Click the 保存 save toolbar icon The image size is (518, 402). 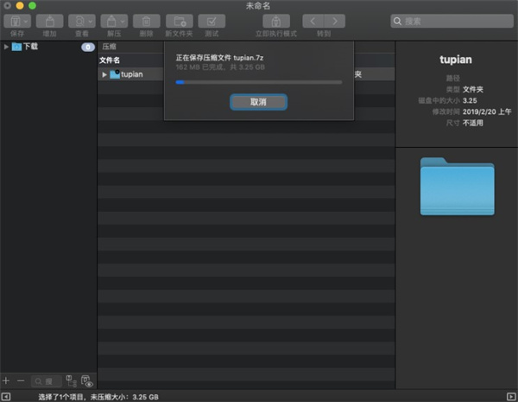pyautogui.click(x=15, y=22)
